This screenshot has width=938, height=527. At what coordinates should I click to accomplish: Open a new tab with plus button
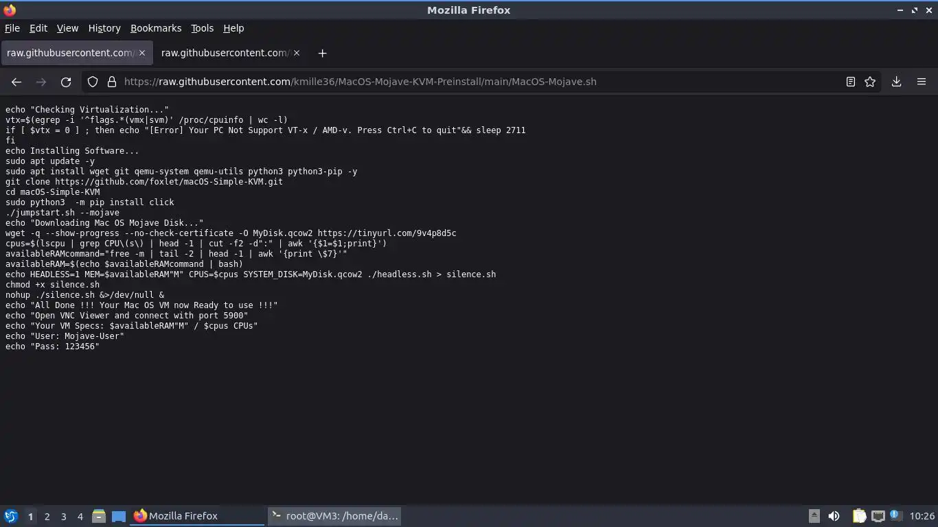coord(322,53)
